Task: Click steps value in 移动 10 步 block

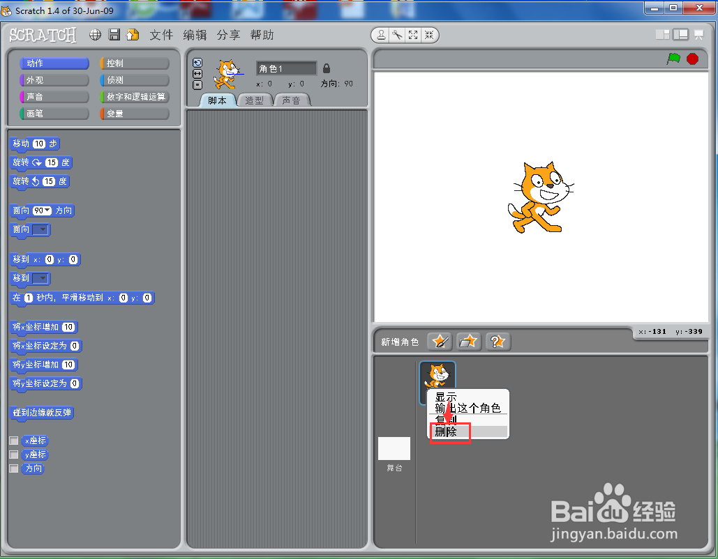Action: point(39,144)
